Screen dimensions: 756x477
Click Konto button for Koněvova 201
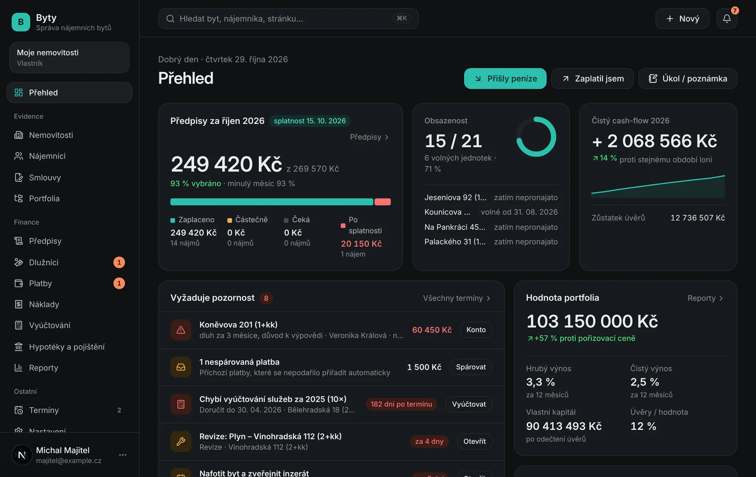(x=476, y=330)
